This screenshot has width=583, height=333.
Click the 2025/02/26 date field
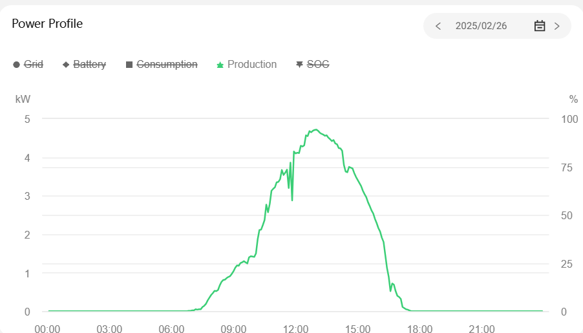click(x=481, y=26)
